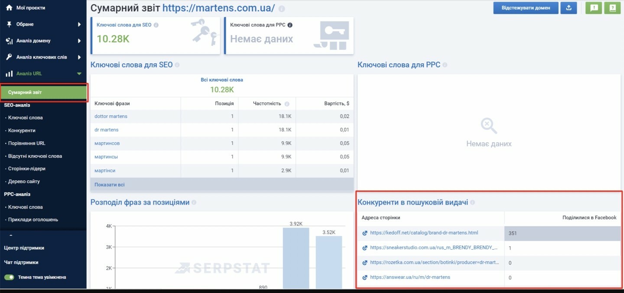Collapse the Аналіз URL section arrow
624x293 pixels.
79,74
